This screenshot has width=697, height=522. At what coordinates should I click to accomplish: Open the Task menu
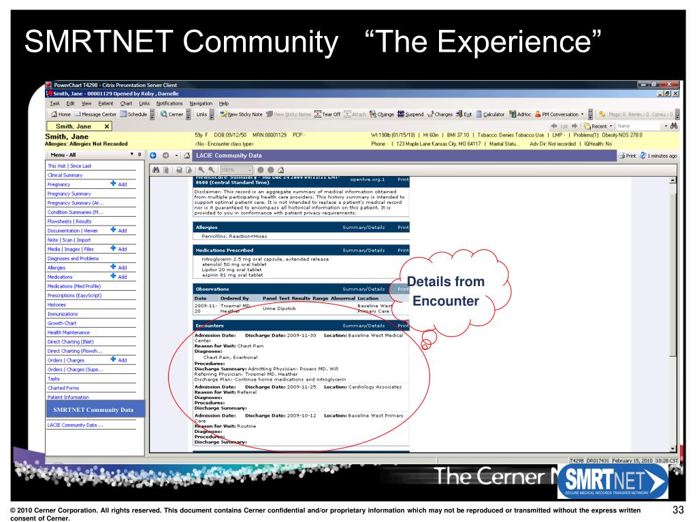tap(54, 103)
